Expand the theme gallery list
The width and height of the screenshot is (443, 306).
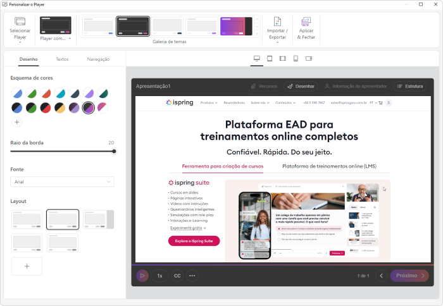pyautogui.click(x=257, y=34)
